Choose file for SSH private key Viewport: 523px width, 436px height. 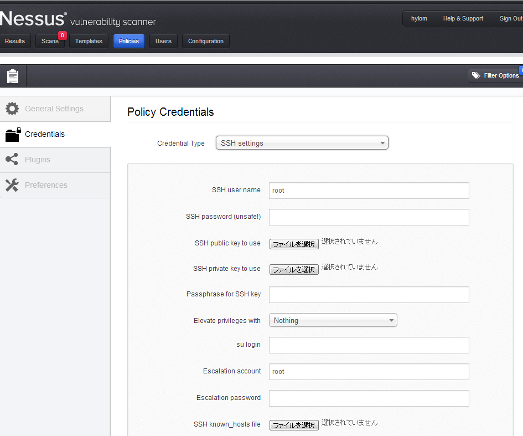[294, 269]
